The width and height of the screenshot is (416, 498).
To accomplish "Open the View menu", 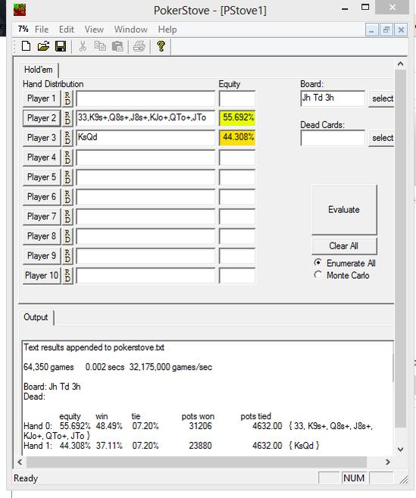I will 94,30.
